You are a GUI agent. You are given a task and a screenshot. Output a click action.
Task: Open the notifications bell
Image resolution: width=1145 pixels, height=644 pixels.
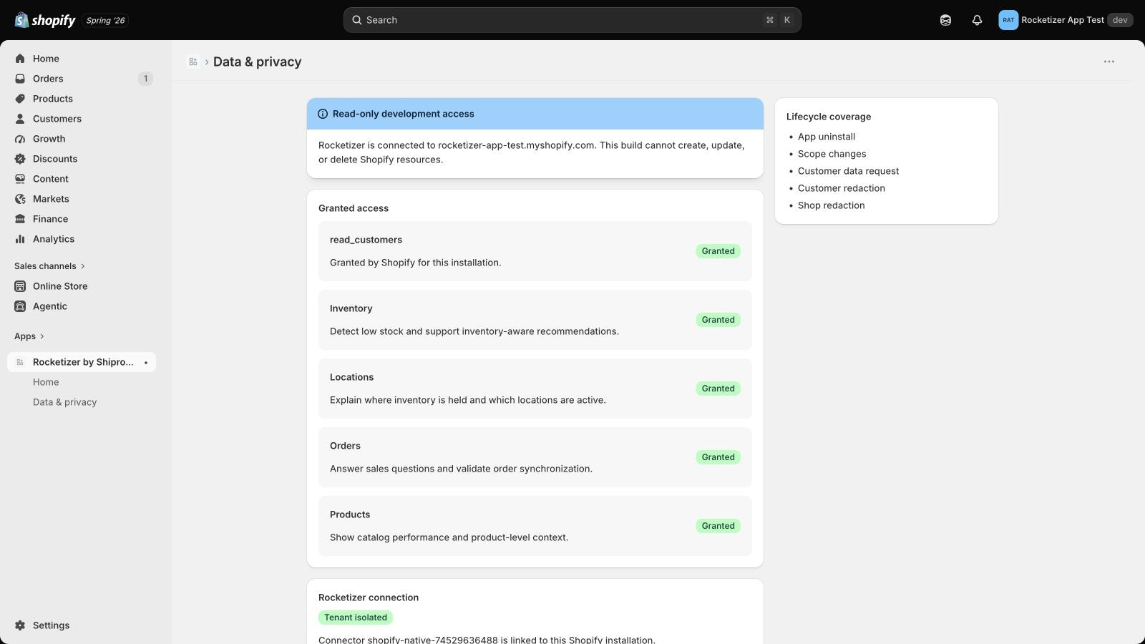click(977, 20)
